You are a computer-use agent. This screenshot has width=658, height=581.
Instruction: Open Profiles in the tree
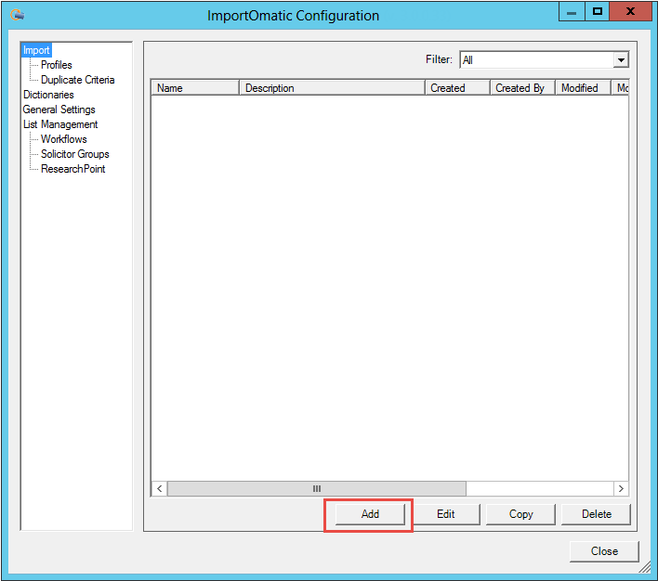tap(56, 65)
